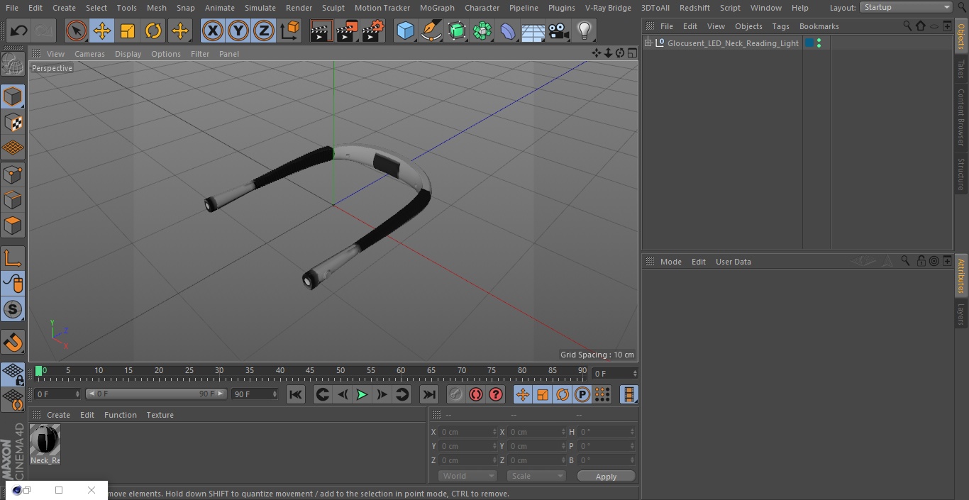The width and height of the screenshot is (969, 500).
Task: Toggle X axis lock
Action: coord(212,31)
